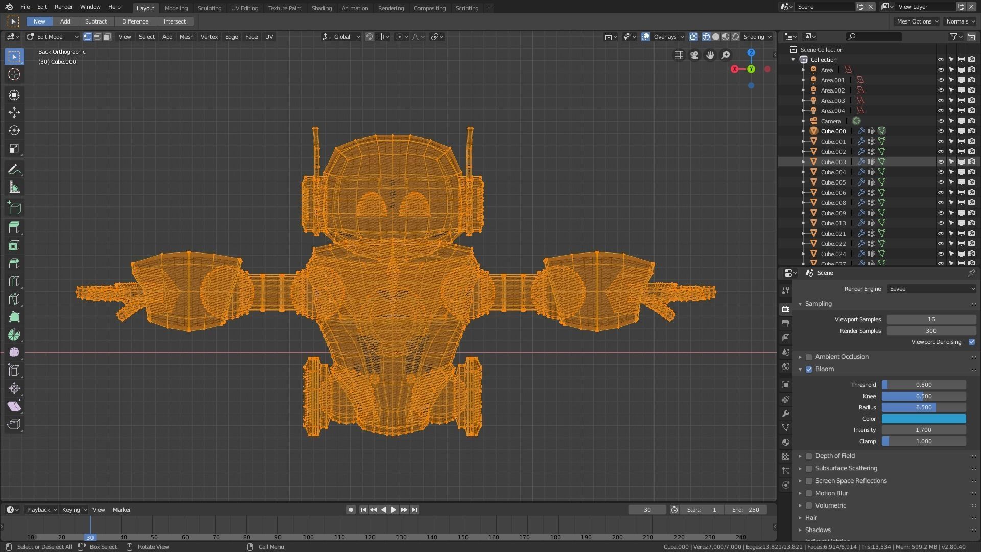Viewport: 981px width, 552px height.
Task: Adjust the Bloom Knee slider
Action: 924,396
